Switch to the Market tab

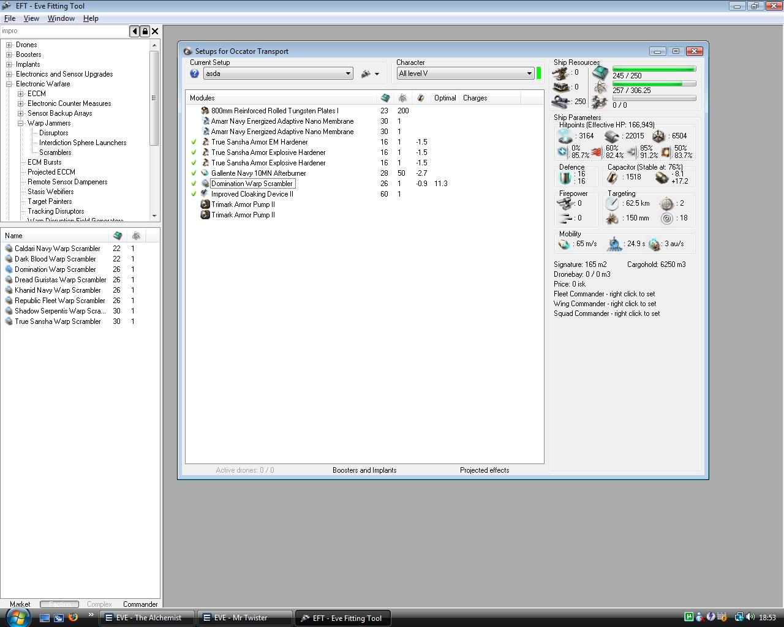click(20, 604)
